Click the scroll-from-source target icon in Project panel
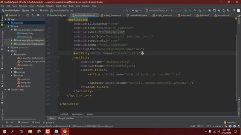The image size is (241, 135). (x=27, y=15)
